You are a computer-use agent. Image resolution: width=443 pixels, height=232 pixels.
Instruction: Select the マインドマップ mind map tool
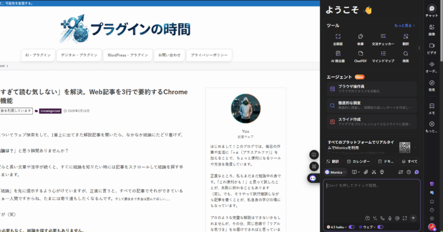[383, 56]
